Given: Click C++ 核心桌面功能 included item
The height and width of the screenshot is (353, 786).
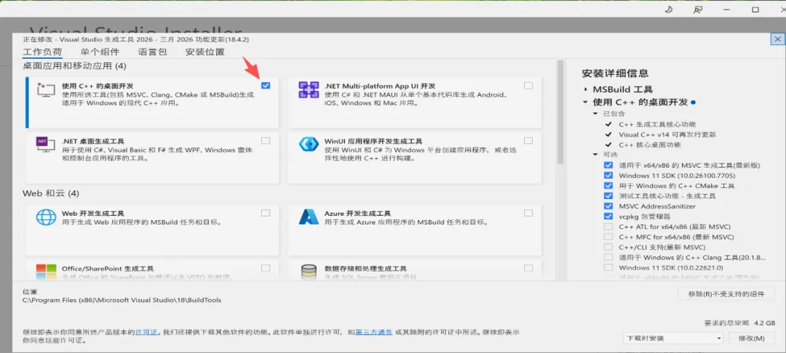Looking at the screenshot, I should click(x=650, y=145).
